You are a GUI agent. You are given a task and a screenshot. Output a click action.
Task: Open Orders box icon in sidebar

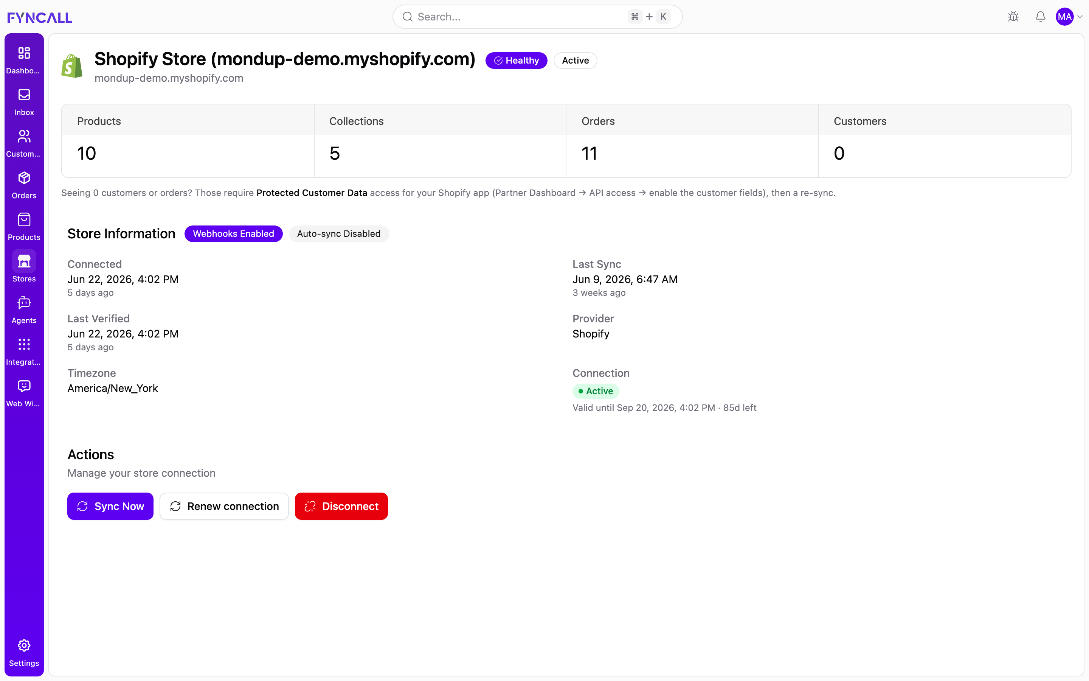(24, 178)
